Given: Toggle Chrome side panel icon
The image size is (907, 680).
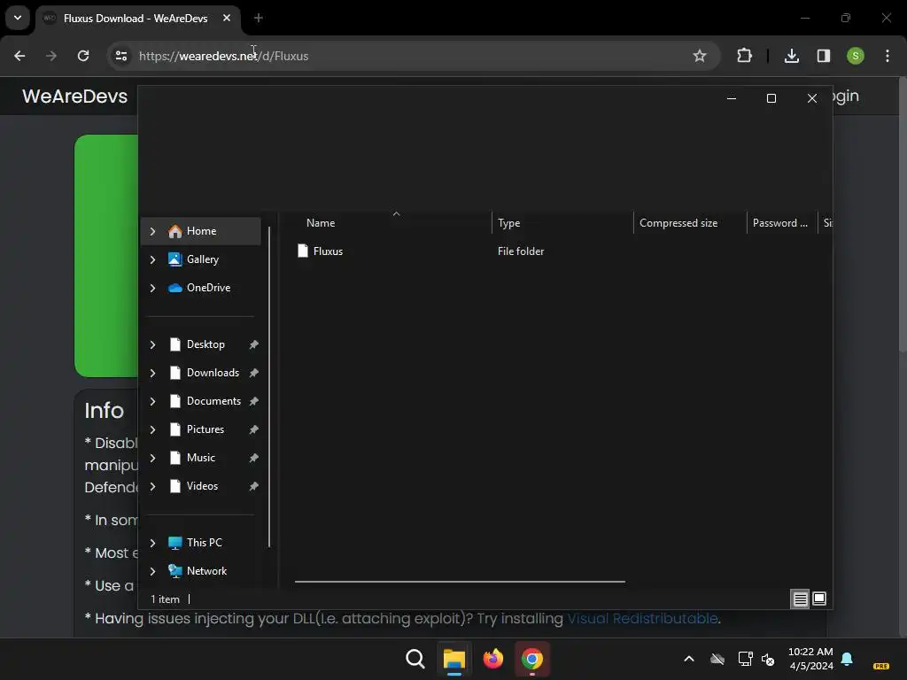Looking at the screenshot, I should point(823,56).
